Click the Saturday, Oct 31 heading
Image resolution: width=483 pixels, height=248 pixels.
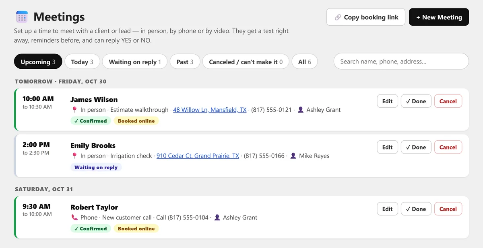click(44, 189)
